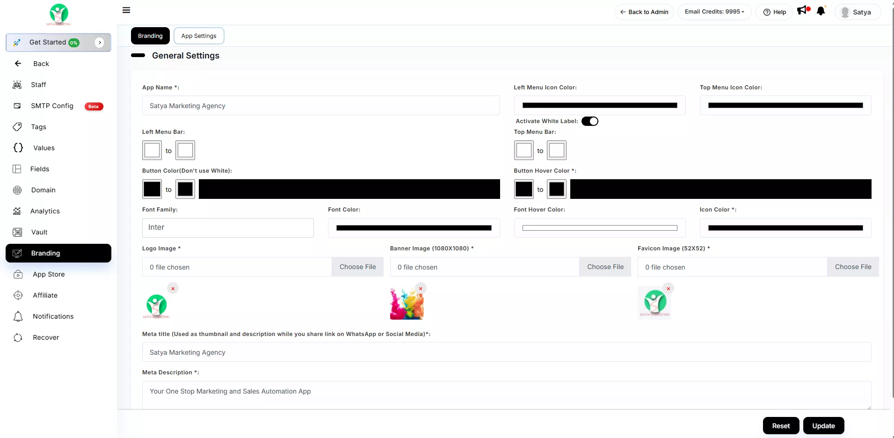Open the Email Credits dropdown
894x438 pixels.
coord(714,12)
